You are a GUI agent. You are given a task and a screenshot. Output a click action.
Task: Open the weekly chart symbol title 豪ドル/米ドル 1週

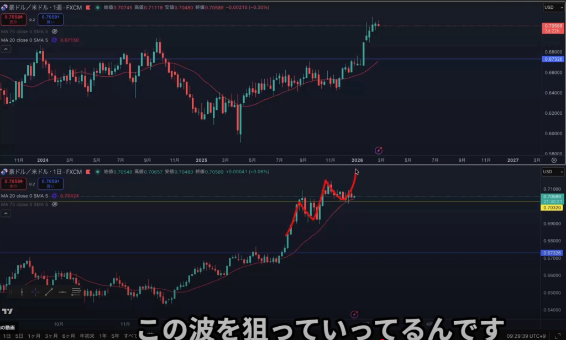[x=45, y=7]
